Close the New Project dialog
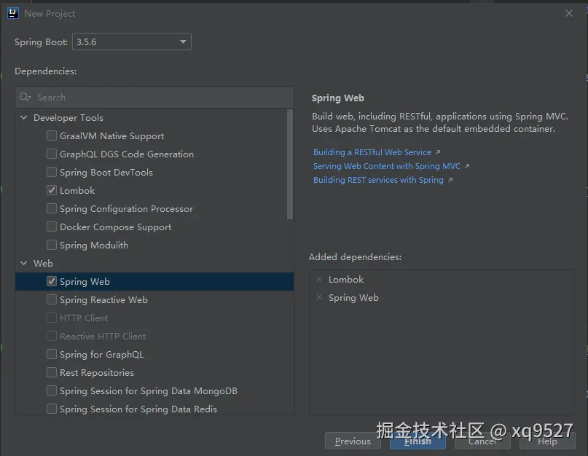Image resolution: width=588 pixels, height=456 pixels. [x=569, y=13]
